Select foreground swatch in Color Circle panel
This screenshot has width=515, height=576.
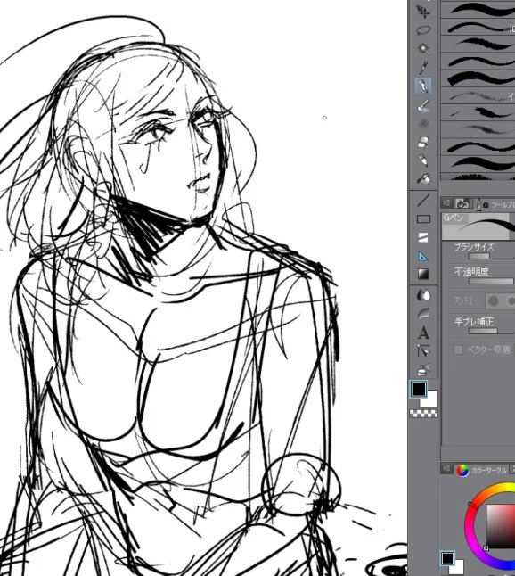point(447,558)
